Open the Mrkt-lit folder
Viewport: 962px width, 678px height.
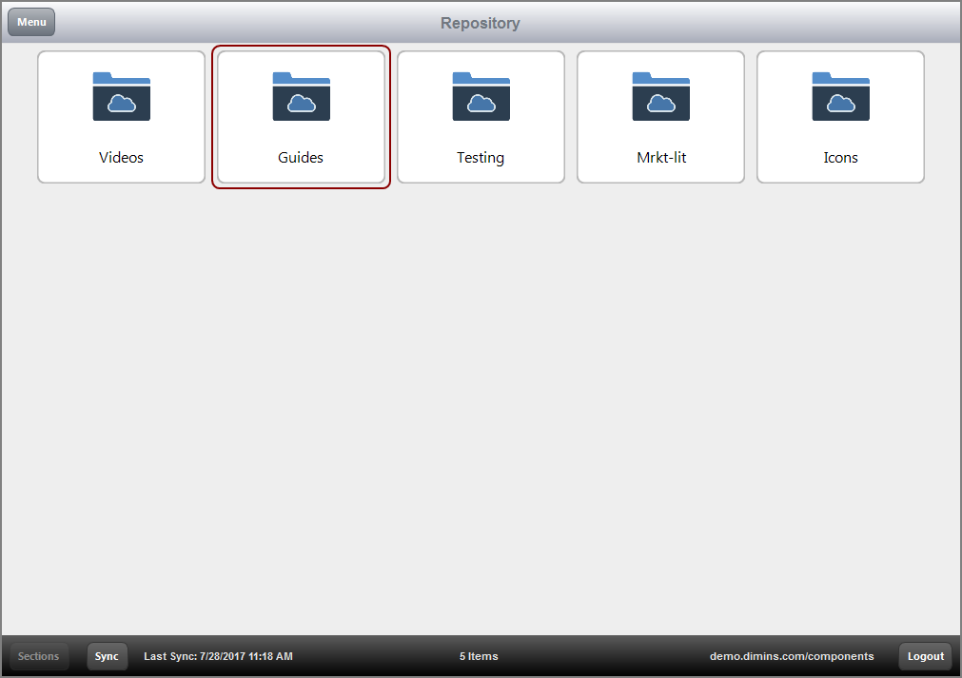click(x=660, y=117)
